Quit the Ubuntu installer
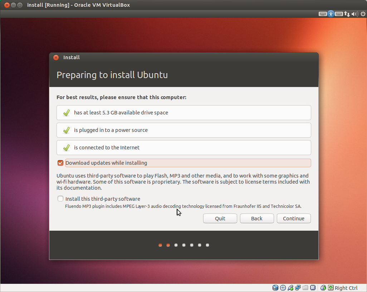This screenshot has width=367, height=292. 220,218
